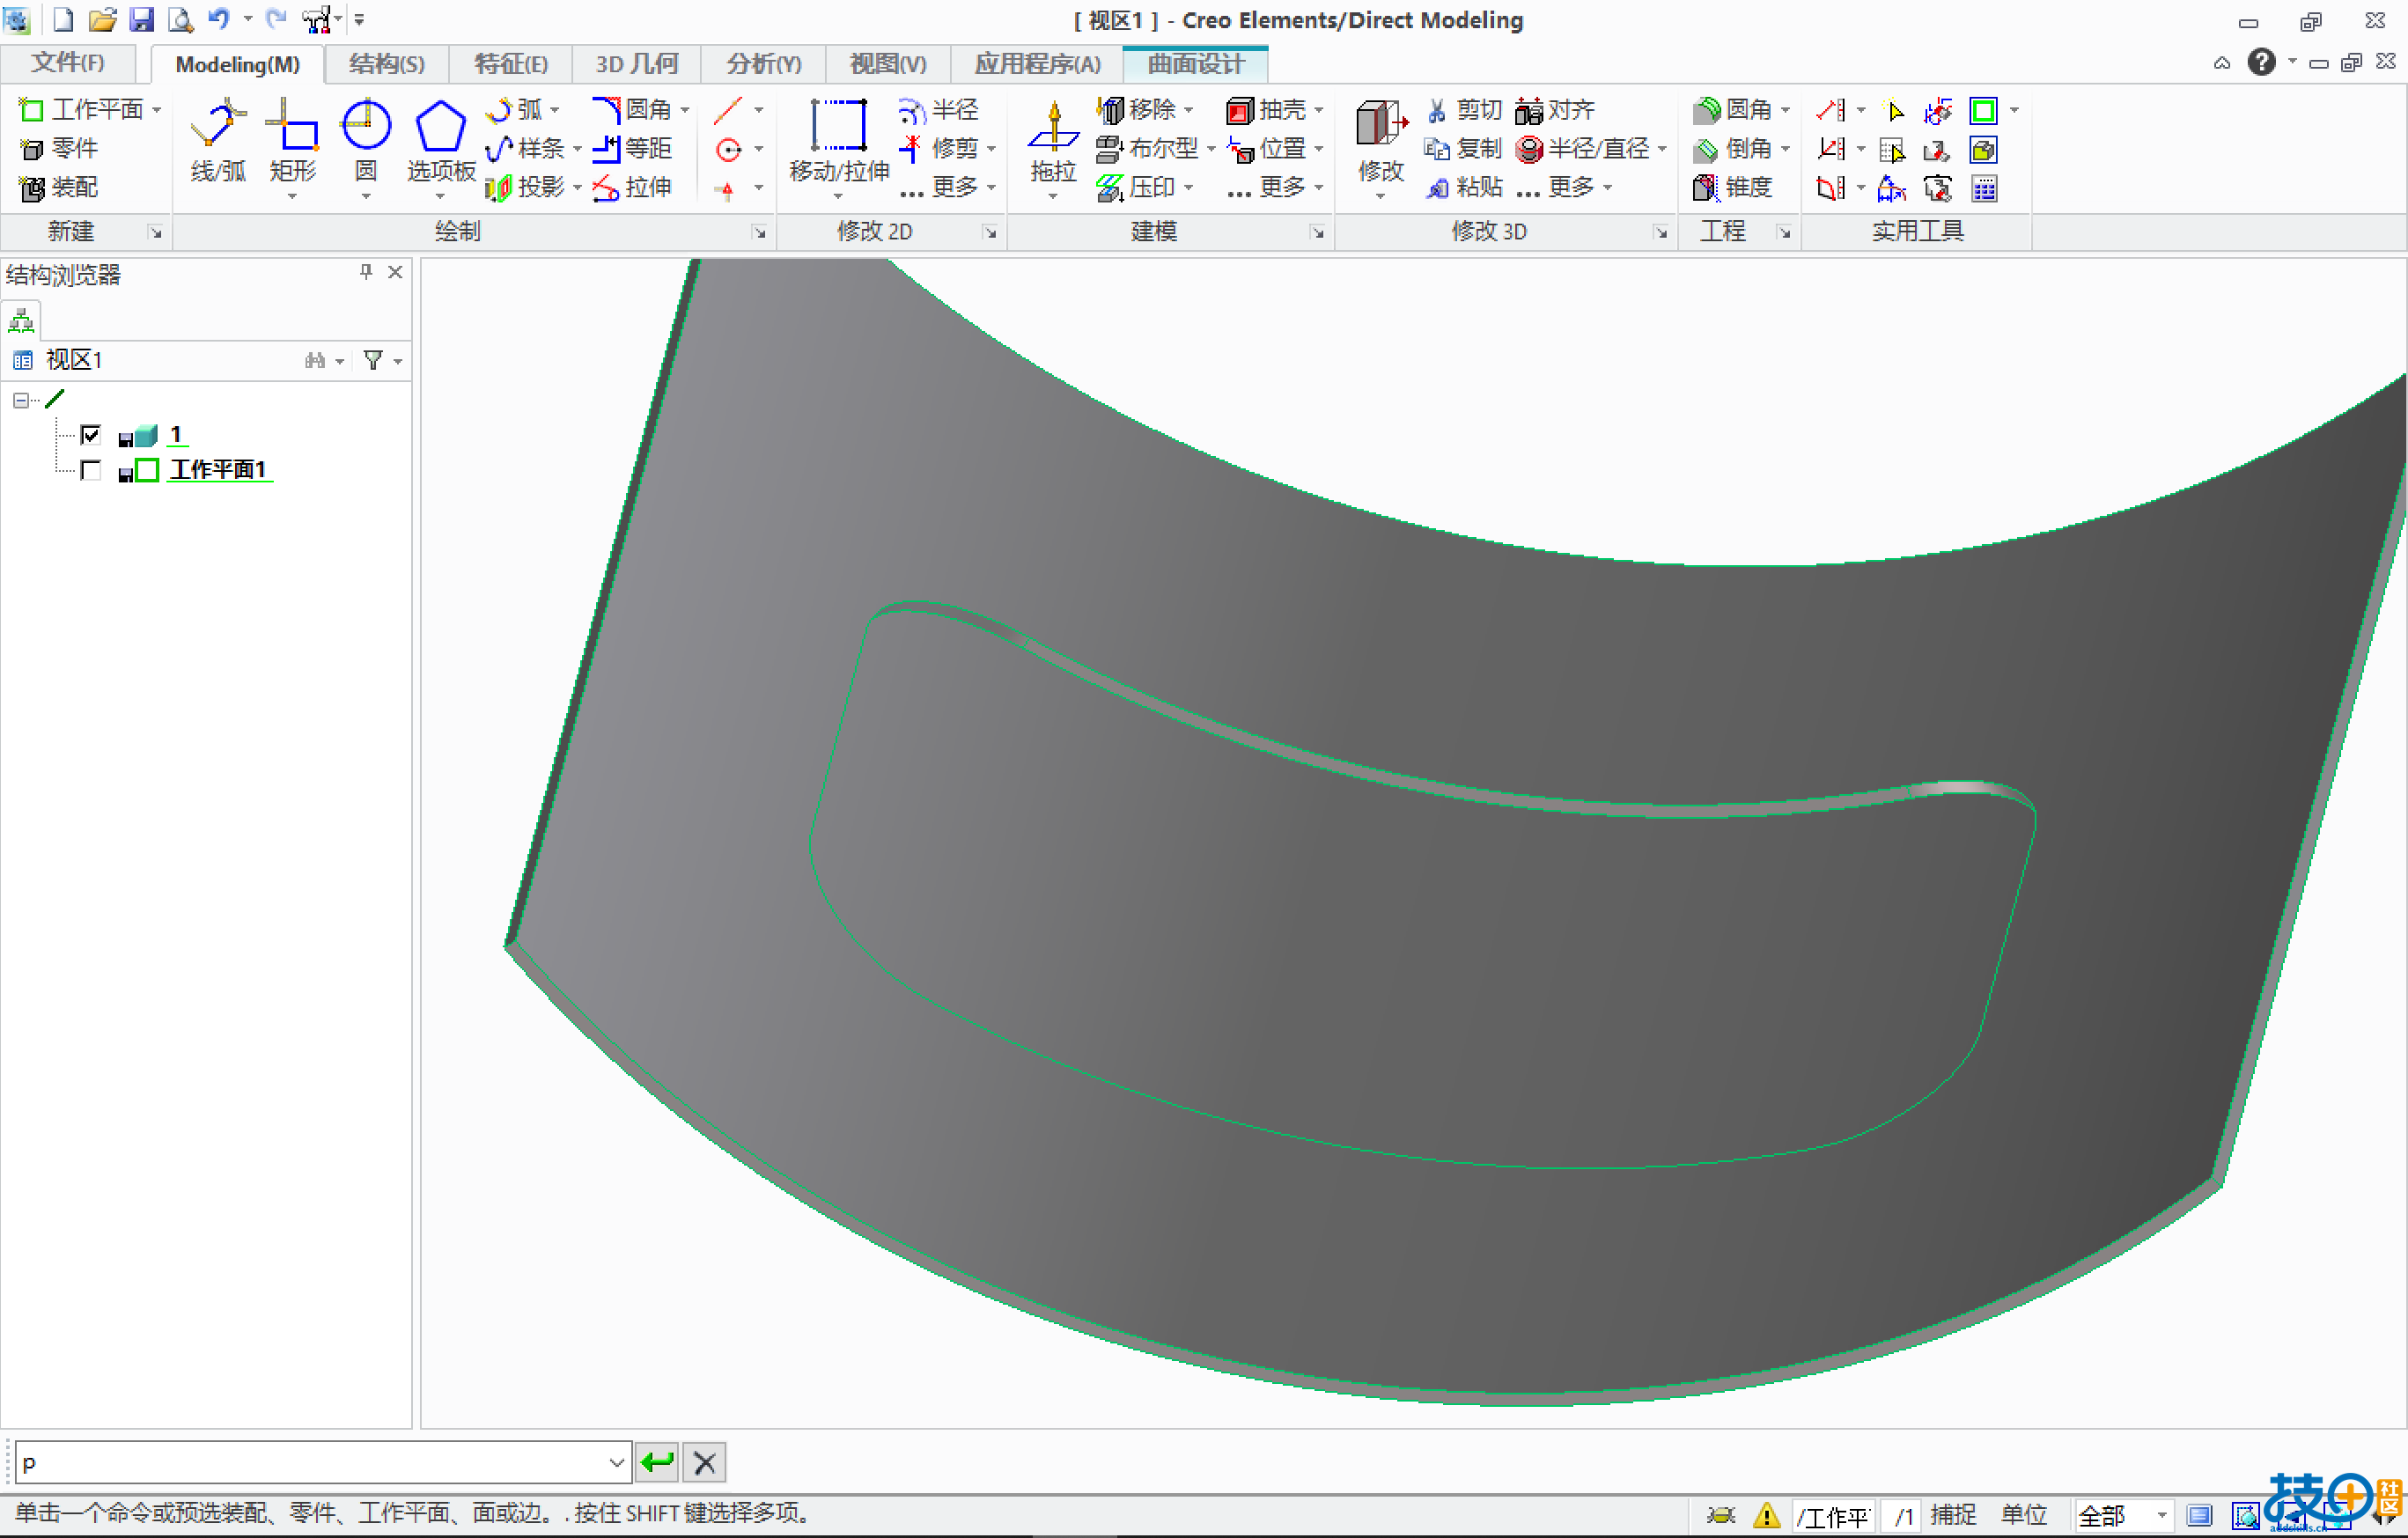The image size is (2408, 1538).
Task: Expand the 弧 arc dropdown
Action: pyautogui.click(x=555, y=110)
